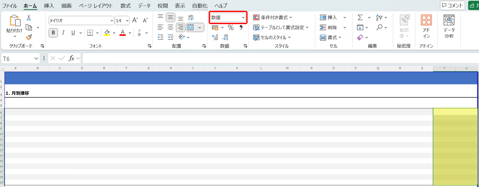
Task: Click the insert function fx icon
Action: click(71, 58)
